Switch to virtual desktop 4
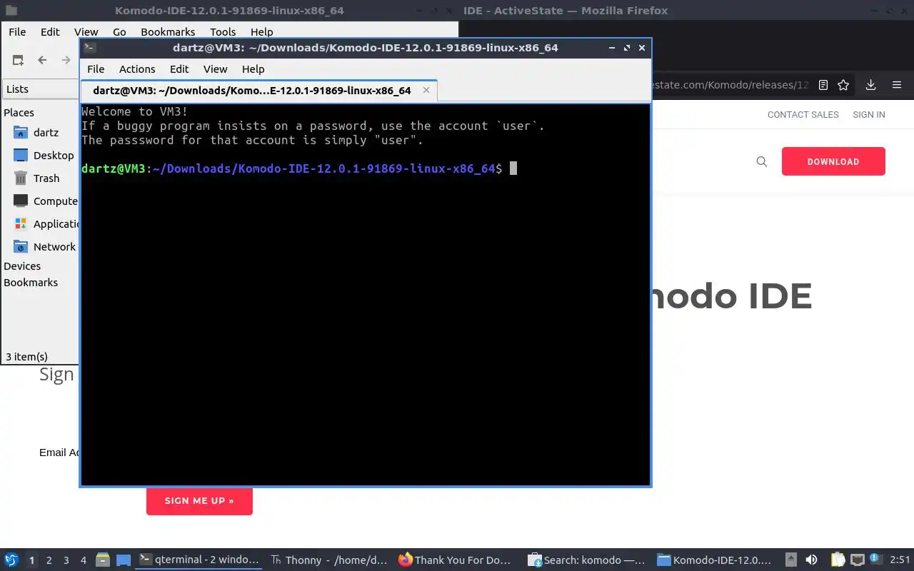The height and width of the screenshot is (571, 914). pos(84,560)
